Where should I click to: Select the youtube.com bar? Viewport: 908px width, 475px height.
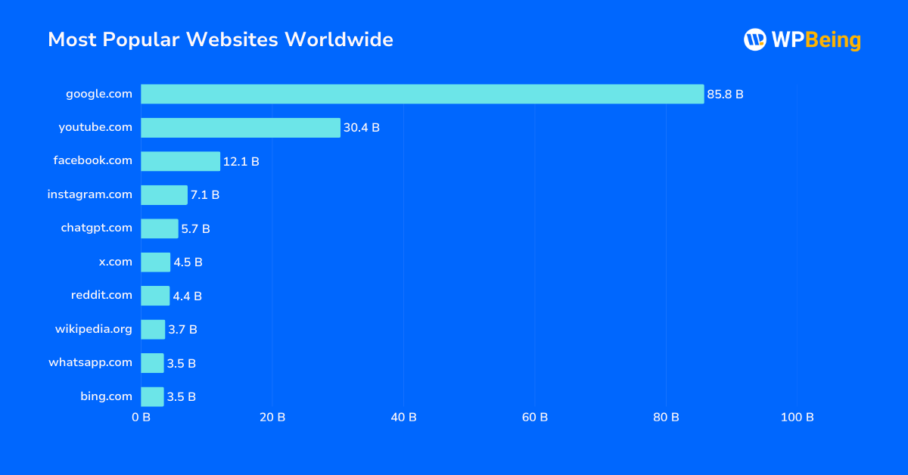coord(242,127)
